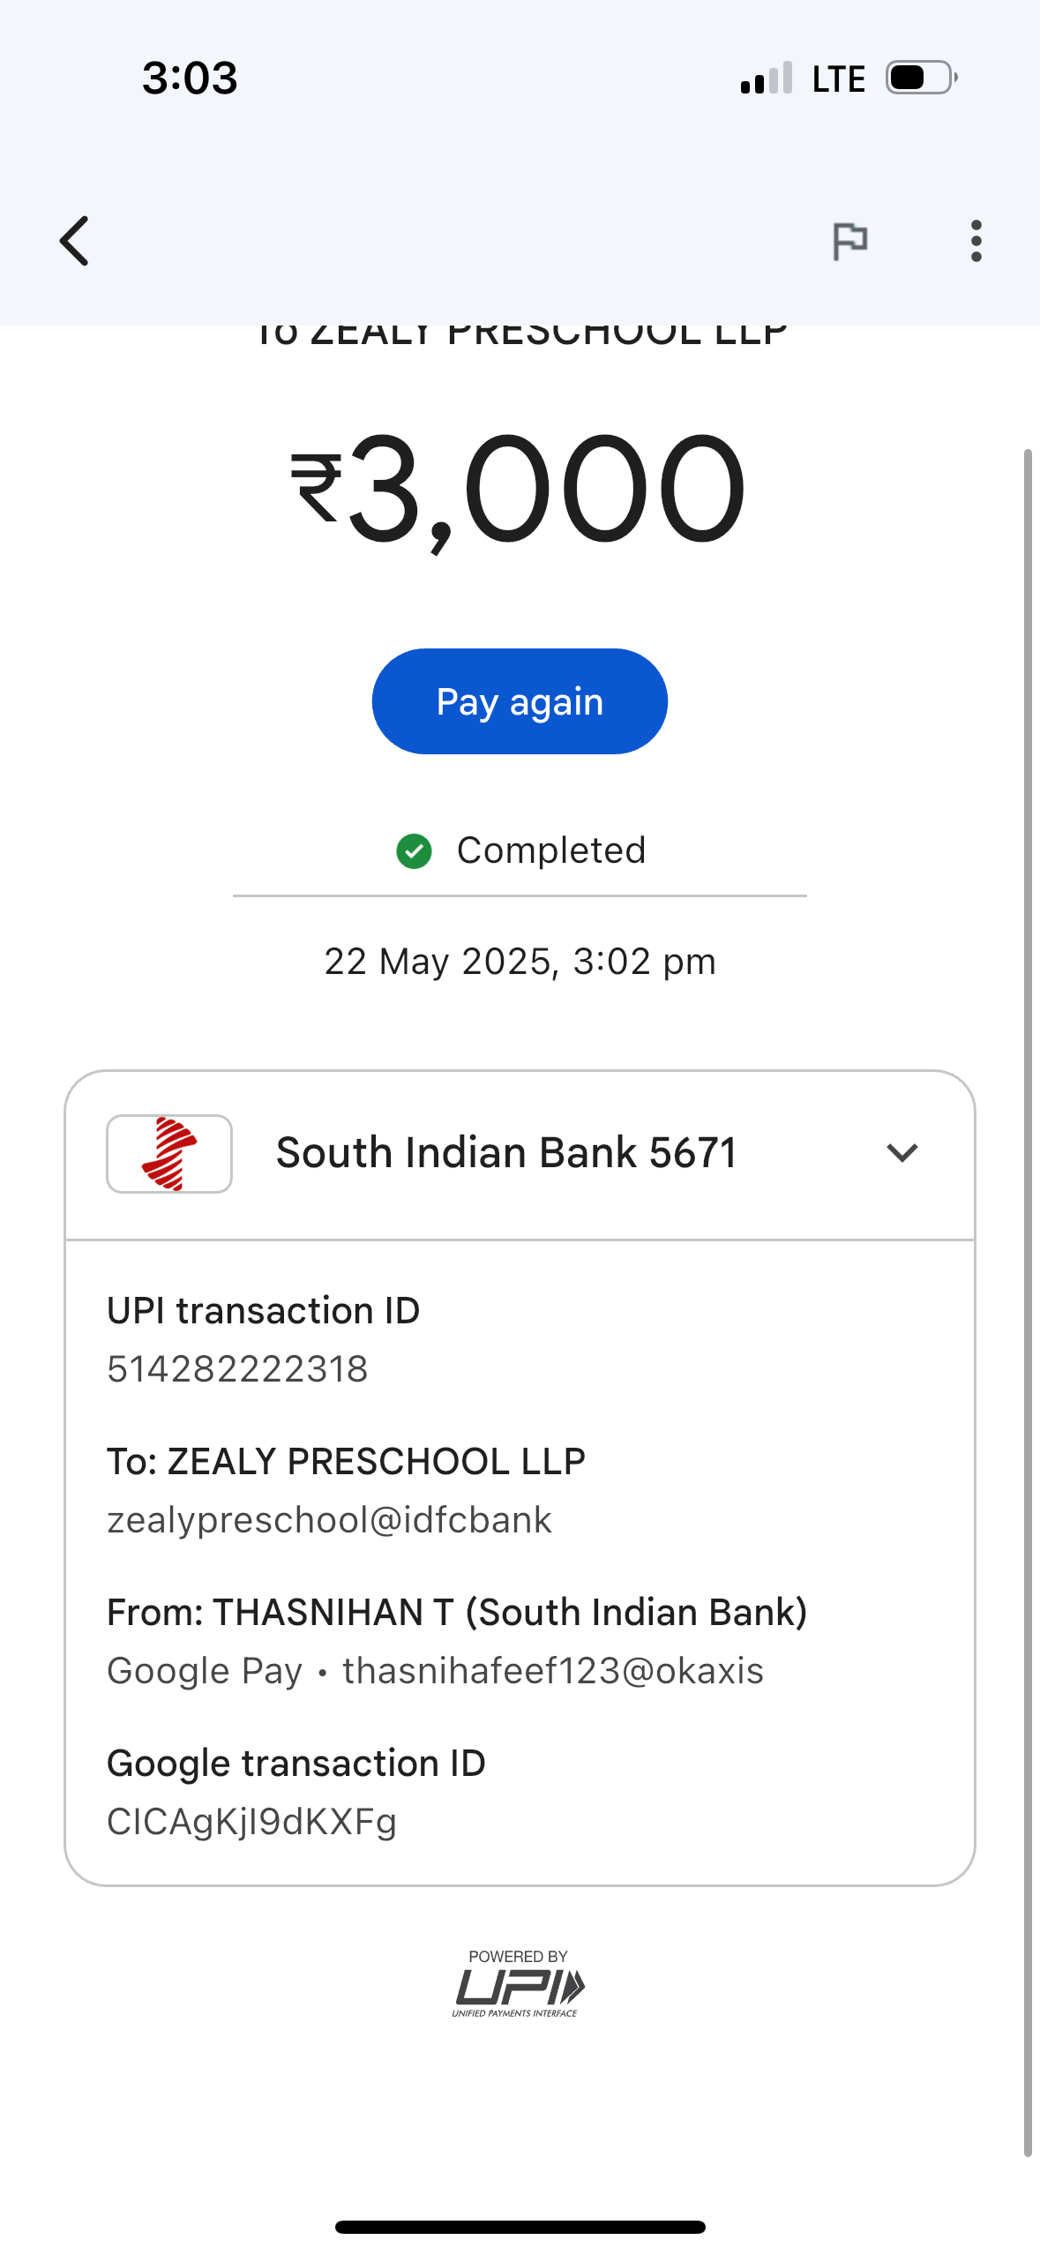
Task: Tap the back arrow icon
Action: pos(75,241)
